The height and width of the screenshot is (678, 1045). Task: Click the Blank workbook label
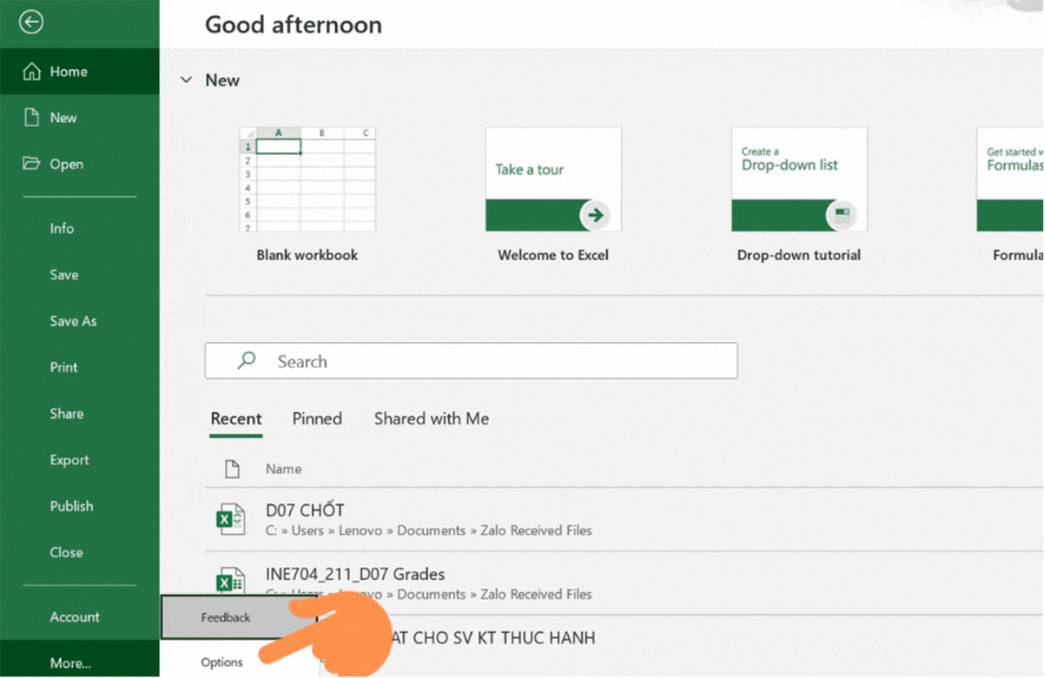(x=307, y=255)
